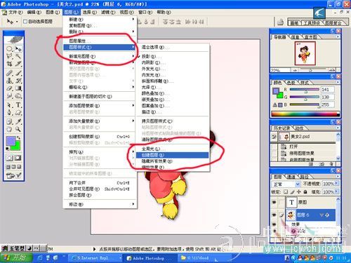Screen dimensions: 351x263
Task: Open the Windows 开始 Start button
Action: tap(16, 258)
